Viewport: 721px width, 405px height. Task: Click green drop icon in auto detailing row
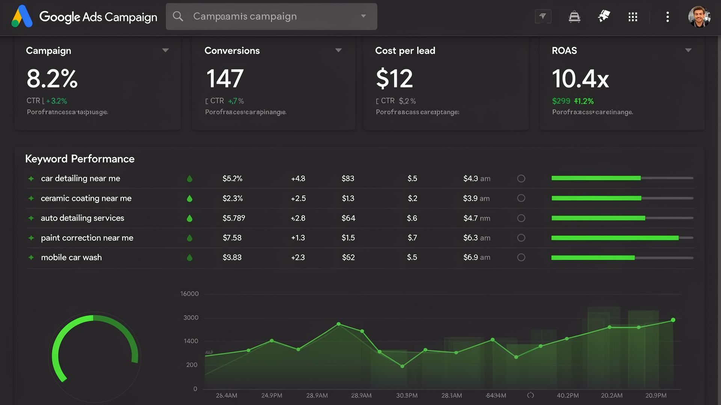(190, 218)
